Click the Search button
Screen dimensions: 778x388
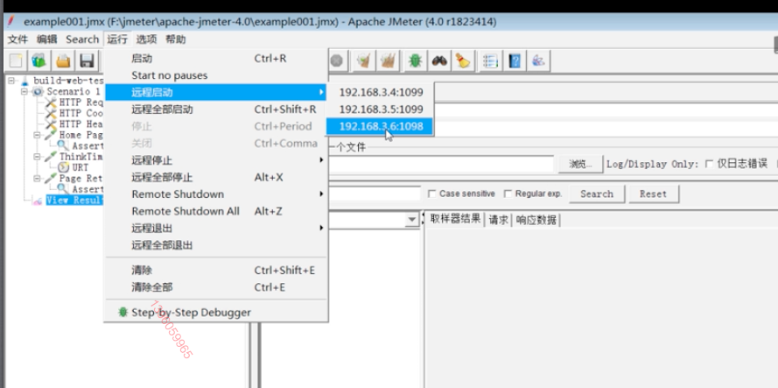tap(596, 194)
